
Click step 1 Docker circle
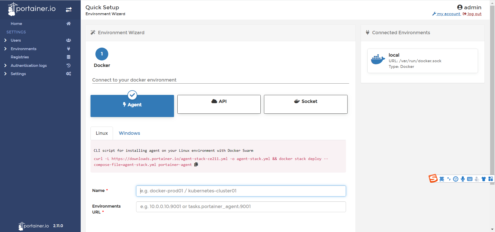[102, 54]
